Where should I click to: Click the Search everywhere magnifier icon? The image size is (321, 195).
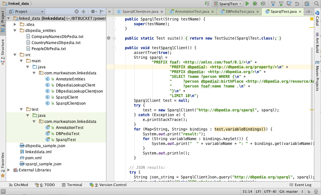point(317,4)
